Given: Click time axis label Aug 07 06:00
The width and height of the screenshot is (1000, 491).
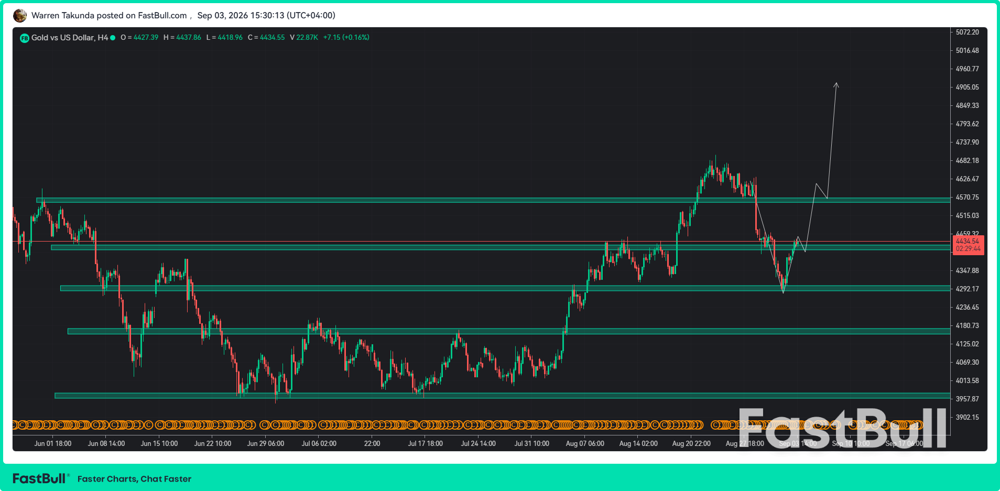Looking at the screenshot, I should point(585,444).
